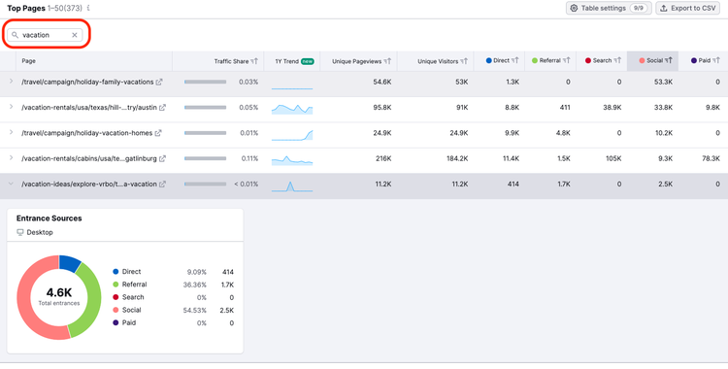This screenshot has height=369, width=728.
Task: Click the Desktop device icon
Action: point(20,232)
